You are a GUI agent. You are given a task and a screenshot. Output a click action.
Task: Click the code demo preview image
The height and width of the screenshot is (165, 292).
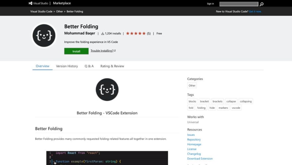pos(107,158)
